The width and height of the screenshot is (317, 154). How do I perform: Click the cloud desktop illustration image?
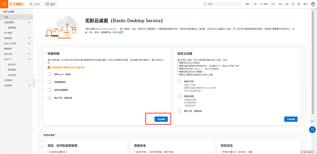pos(61,27)
